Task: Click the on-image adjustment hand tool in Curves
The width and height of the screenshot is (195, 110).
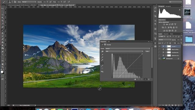Action: click(102, 51)
